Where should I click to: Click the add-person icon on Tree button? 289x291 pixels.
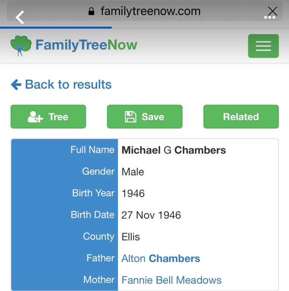[35, 117]
